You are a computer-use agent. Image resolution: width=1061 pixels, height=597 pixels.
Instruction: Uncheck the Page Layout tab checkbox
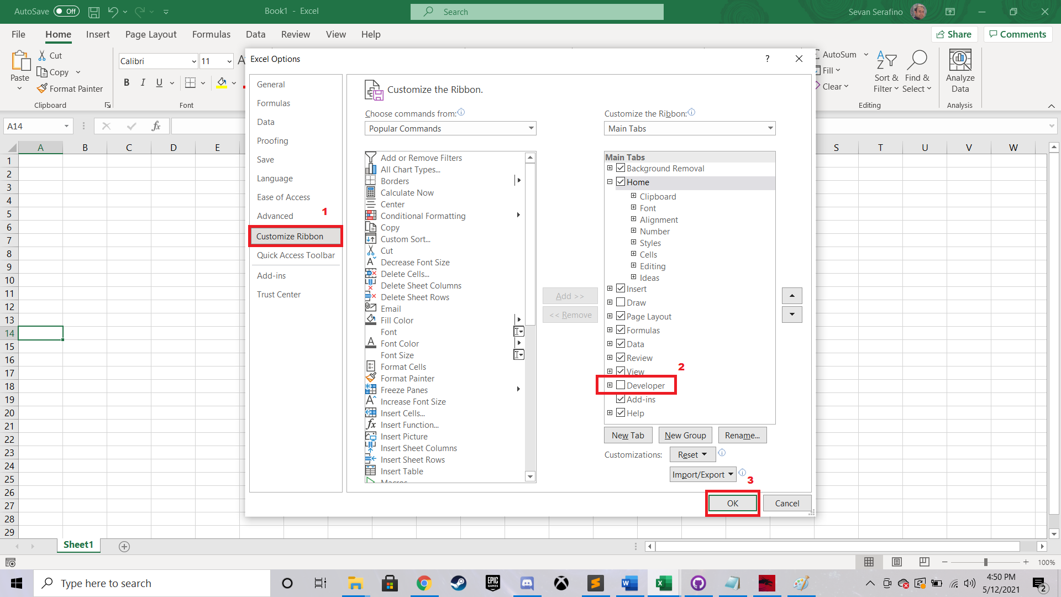click(621, 316)
